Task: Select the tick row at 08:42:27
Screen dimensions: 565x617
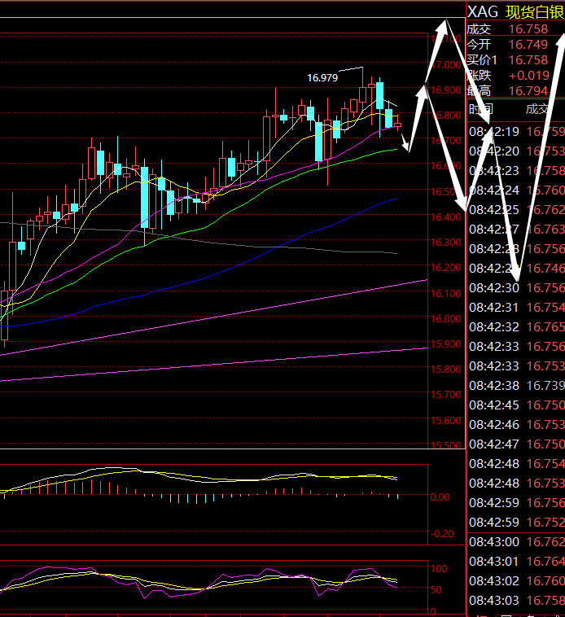Action: pyautogui.click(x=516, y=229)
